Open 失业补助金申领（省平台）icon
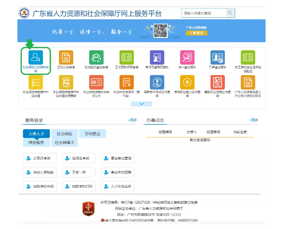The height and width of the screenshot is (229, 281). [127, 82]
